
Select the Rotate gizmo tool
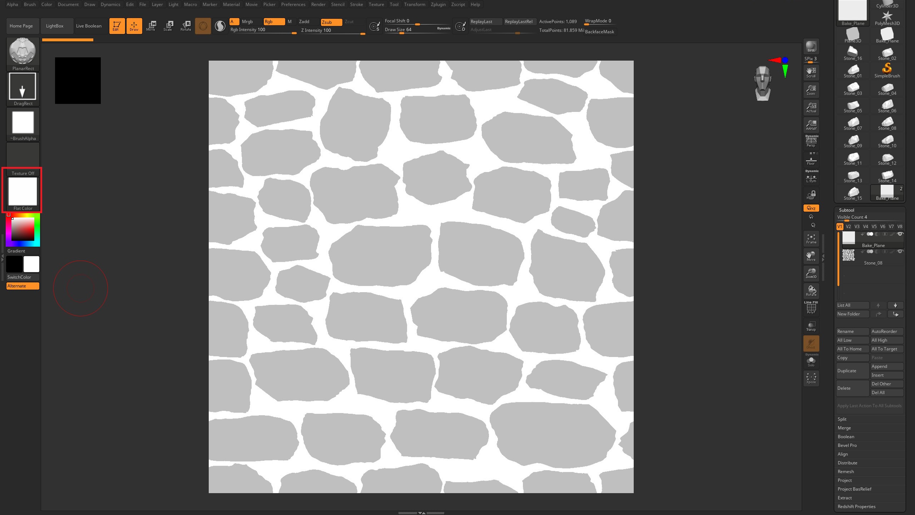click(x=186, y=26)
